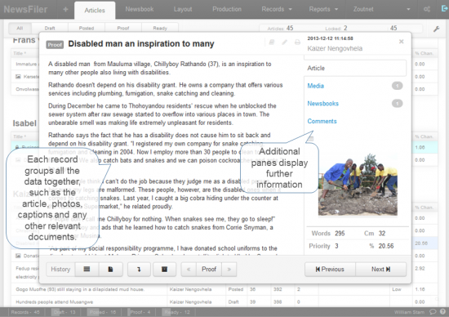Click the help question mark icon in status bar
This screenshot has height=317, width=449.
coord(442,311)
